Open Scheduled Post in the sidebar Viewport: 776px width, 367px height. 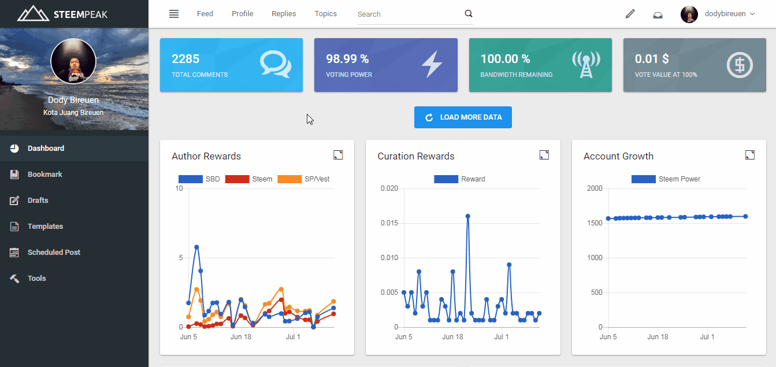[x=54, y=253]
